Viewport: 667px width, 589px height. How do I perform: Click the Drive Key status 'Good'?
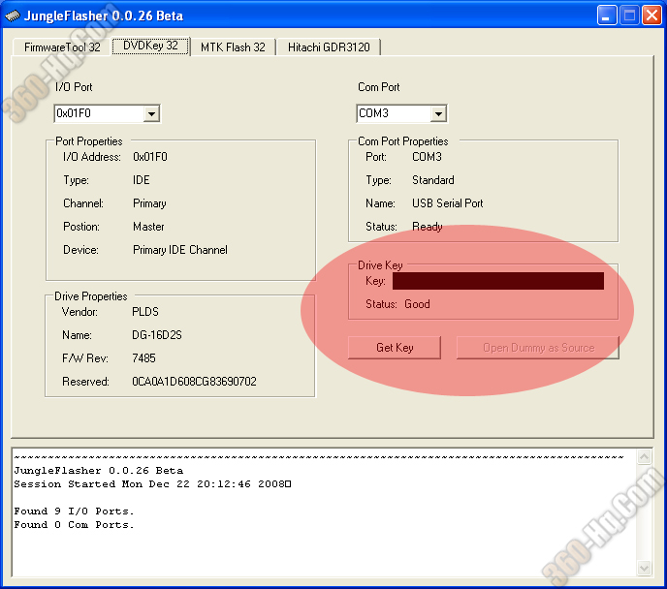(417, 304)
